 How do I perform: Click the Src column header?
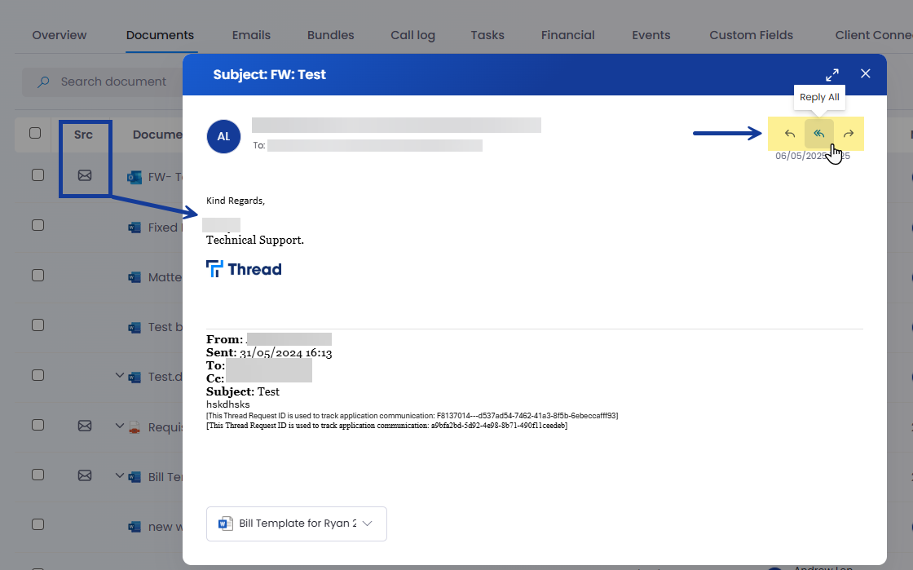coord(83,135)
